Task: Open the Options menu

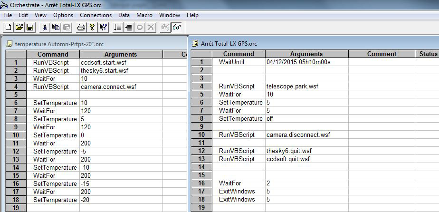Action: pos(63,15)
